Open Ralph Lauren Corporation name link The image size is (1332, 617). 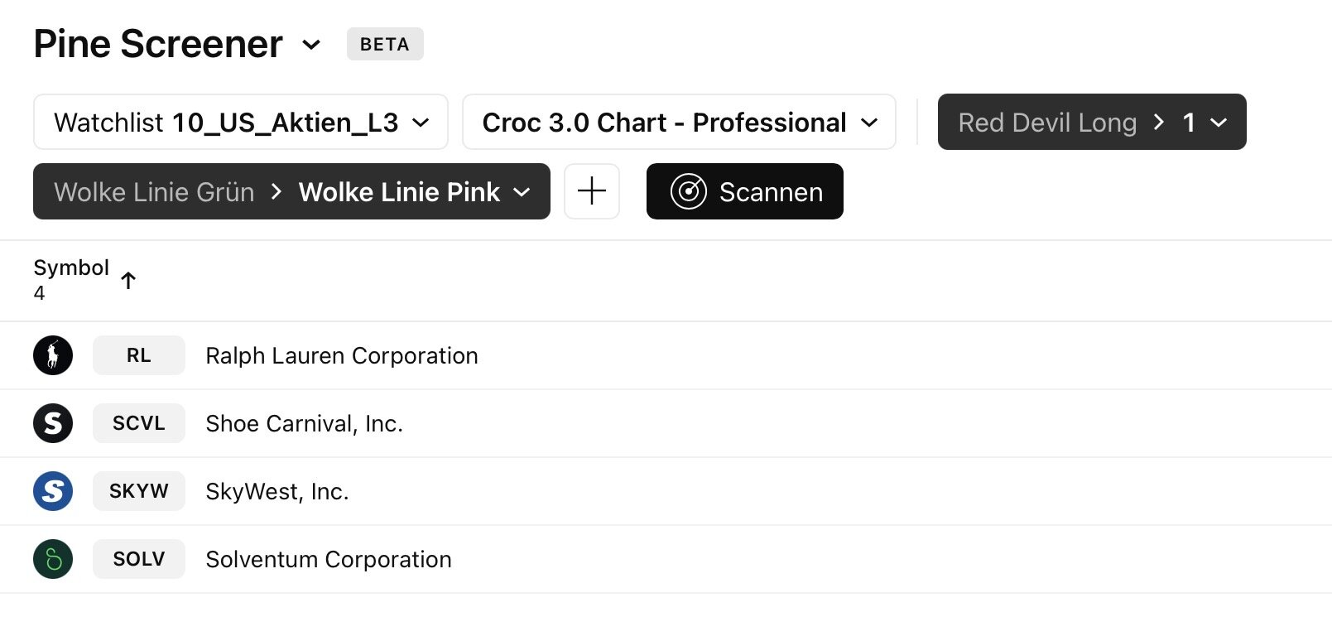[342, 355]
